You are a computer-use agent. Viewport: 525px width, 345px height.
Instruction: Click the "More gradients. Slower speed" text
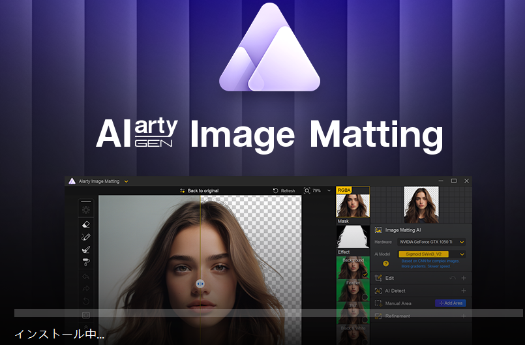coord(426,266)
